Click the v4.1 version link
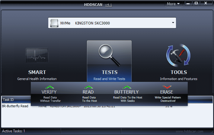214x135 pixels. [108, 5]
